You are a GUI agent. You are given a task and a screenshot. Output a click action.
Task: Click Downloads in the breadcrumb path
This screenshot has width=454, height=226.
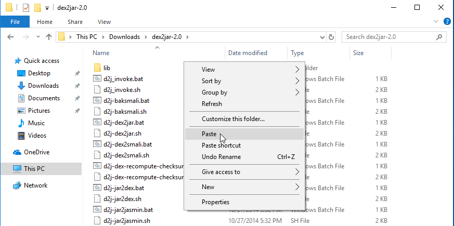[124, 37]
